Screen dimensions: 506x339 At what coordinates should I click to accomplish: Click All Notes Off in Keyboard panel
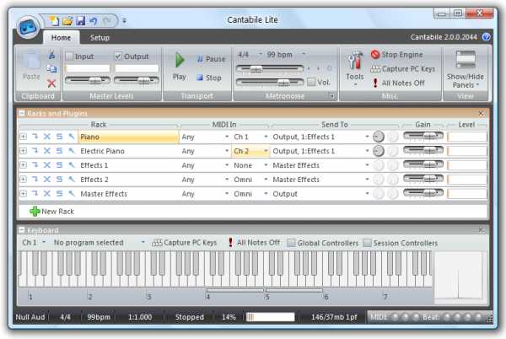click(255, 242)
